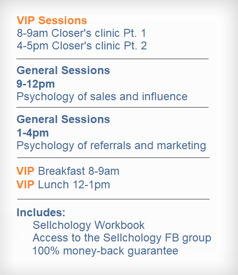Click Lunch 12-1pm text
The image size is (238, 275).
click(74, 185)
